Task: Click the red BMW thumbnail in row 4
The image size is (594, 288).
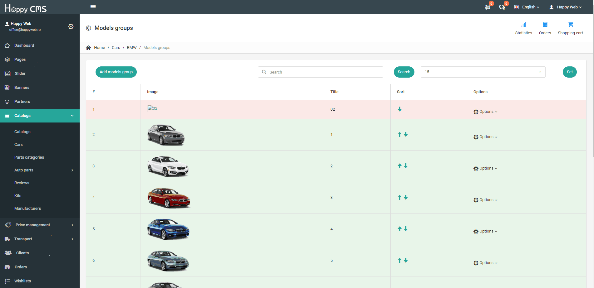Action: point(169,198)
